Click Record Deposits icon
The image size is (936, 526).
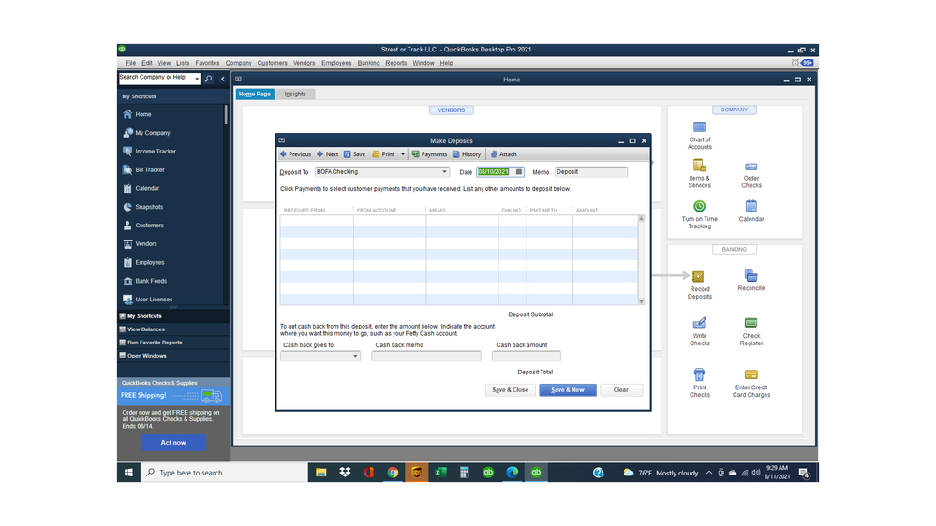(x=698, y=277)
